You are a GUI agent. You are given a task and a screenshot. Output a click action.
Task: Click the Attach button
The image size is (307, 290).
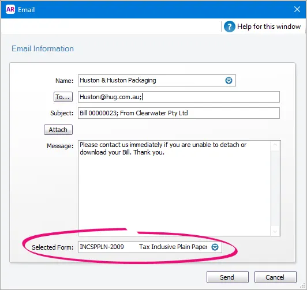[58, 130]
